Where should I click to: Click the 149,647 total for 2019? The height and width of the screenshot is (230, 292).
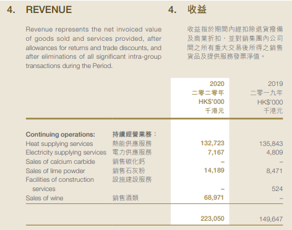pyautogui.click(x=271, y=219)
